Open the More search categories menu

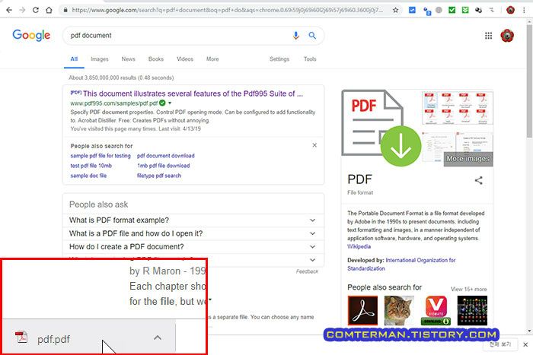pyautogui.click(x=212, y=59)
